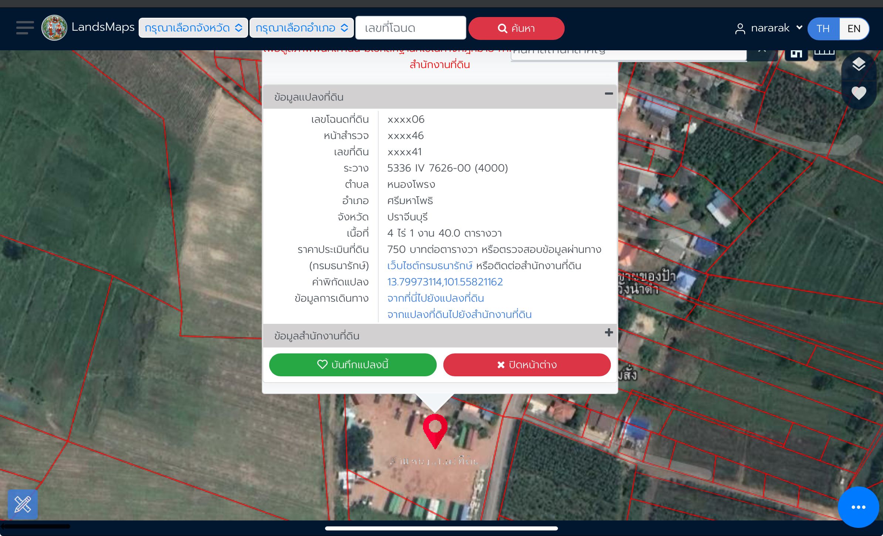Focus the เลขที่โฉนด deed number field

[410, 28]
